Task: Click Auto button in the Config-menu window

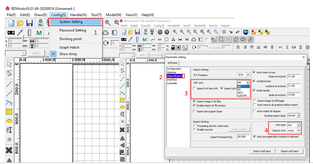Action: 36,53
